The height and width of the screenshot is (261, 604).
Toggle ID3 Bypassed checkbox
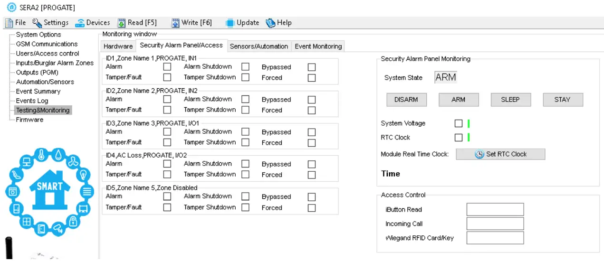(x=312, y=132)
